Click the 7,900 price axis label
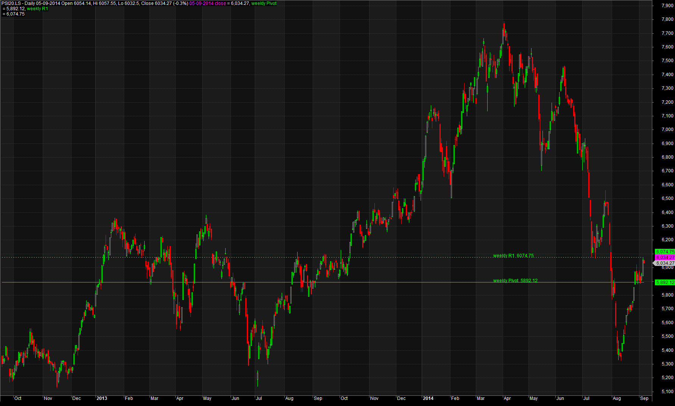Viewport: 675px width, 406px height. click(667, 5)
